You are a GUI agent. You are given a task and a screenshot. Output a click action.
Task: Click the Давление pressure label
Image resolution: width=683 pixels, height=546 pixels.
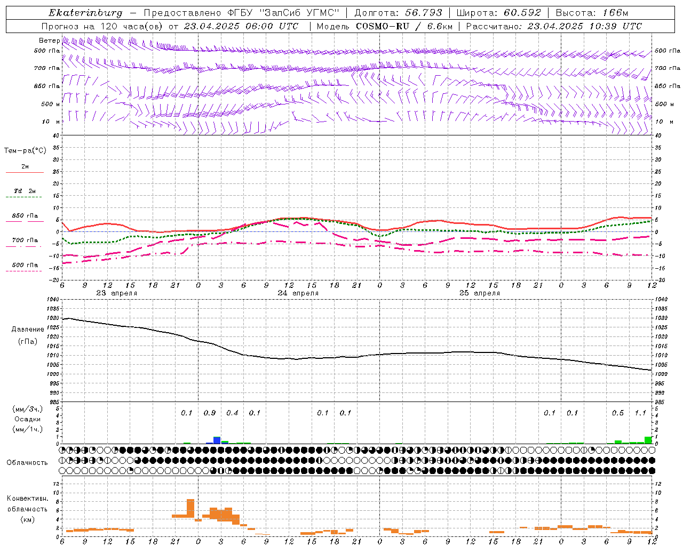tap(28, 330)
